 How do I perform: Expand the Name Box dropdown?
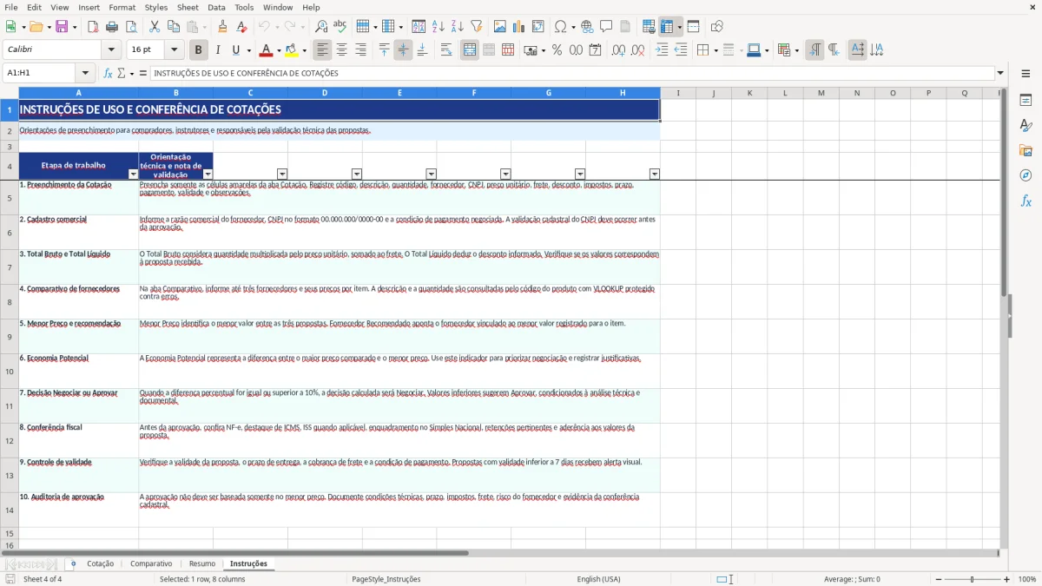pyautogui.click(x=85, y=73)
